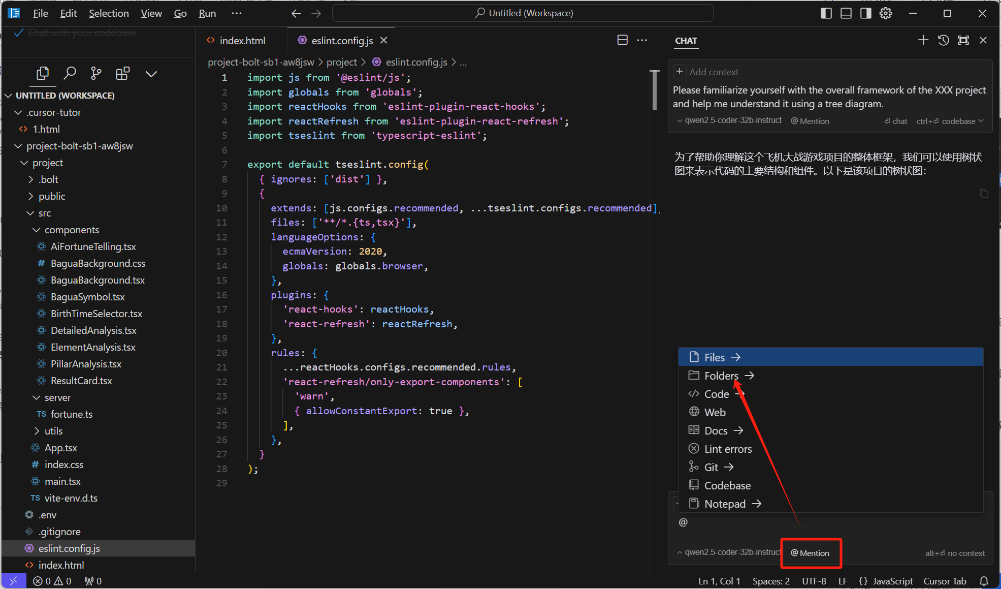Open chat history clock icon
Viewport: 1001px width, 589px height.
click(x=943, y=40)
